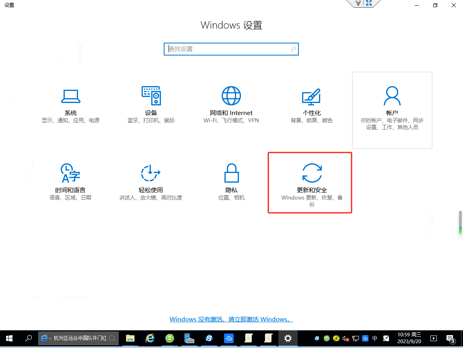Click the right-edge vertical scrollbar handle
Screen dimensions: 463x348
460,222
